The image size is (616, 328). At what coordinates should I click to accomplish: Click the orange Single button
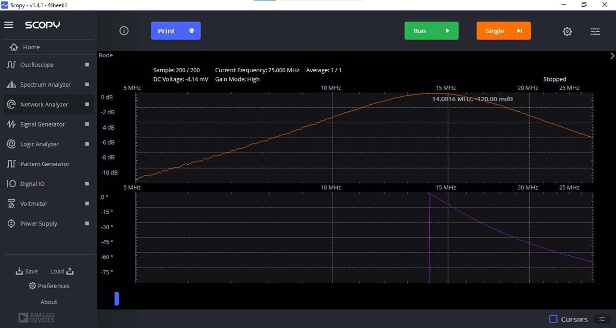tap(503, 31)
